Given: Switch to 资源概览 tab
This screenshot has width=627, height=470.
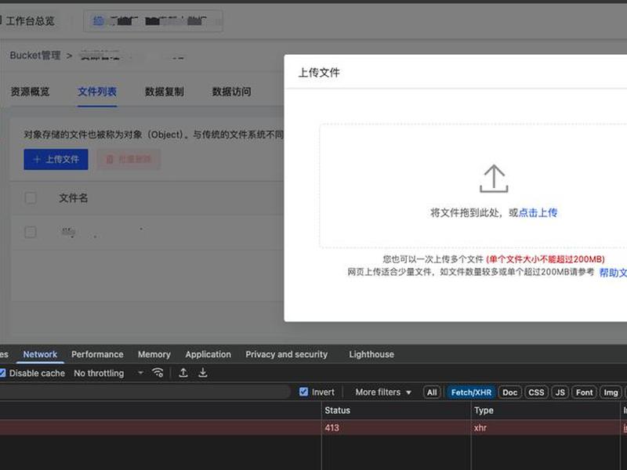Looking at the screenshot, I should click(30, 92).
